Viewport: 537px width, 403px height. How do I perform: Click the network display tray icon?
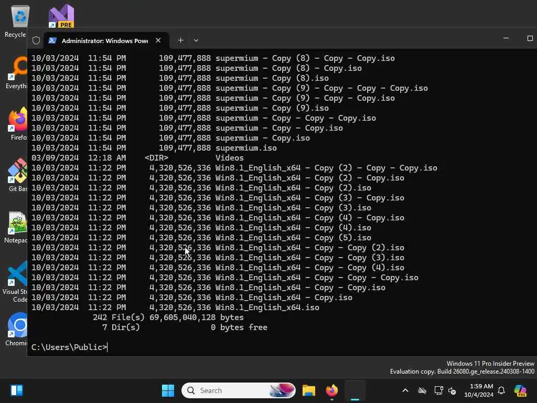438,390
